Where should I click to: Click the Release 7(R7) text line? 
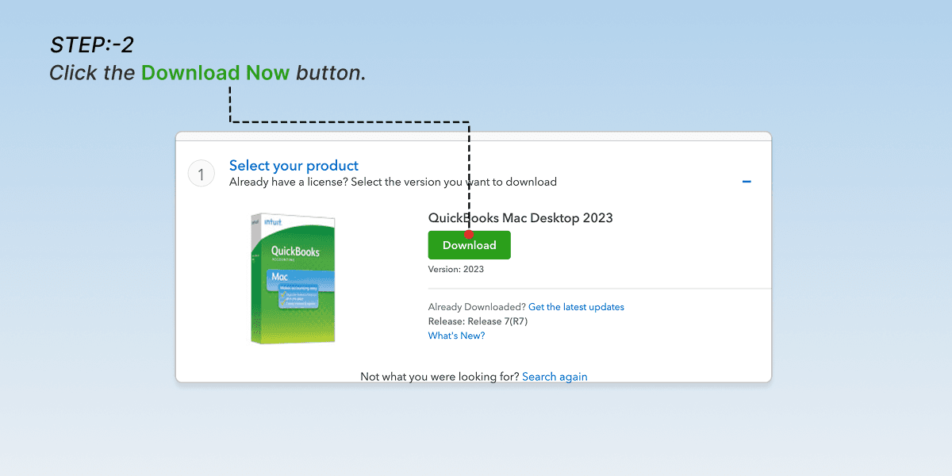477,321
